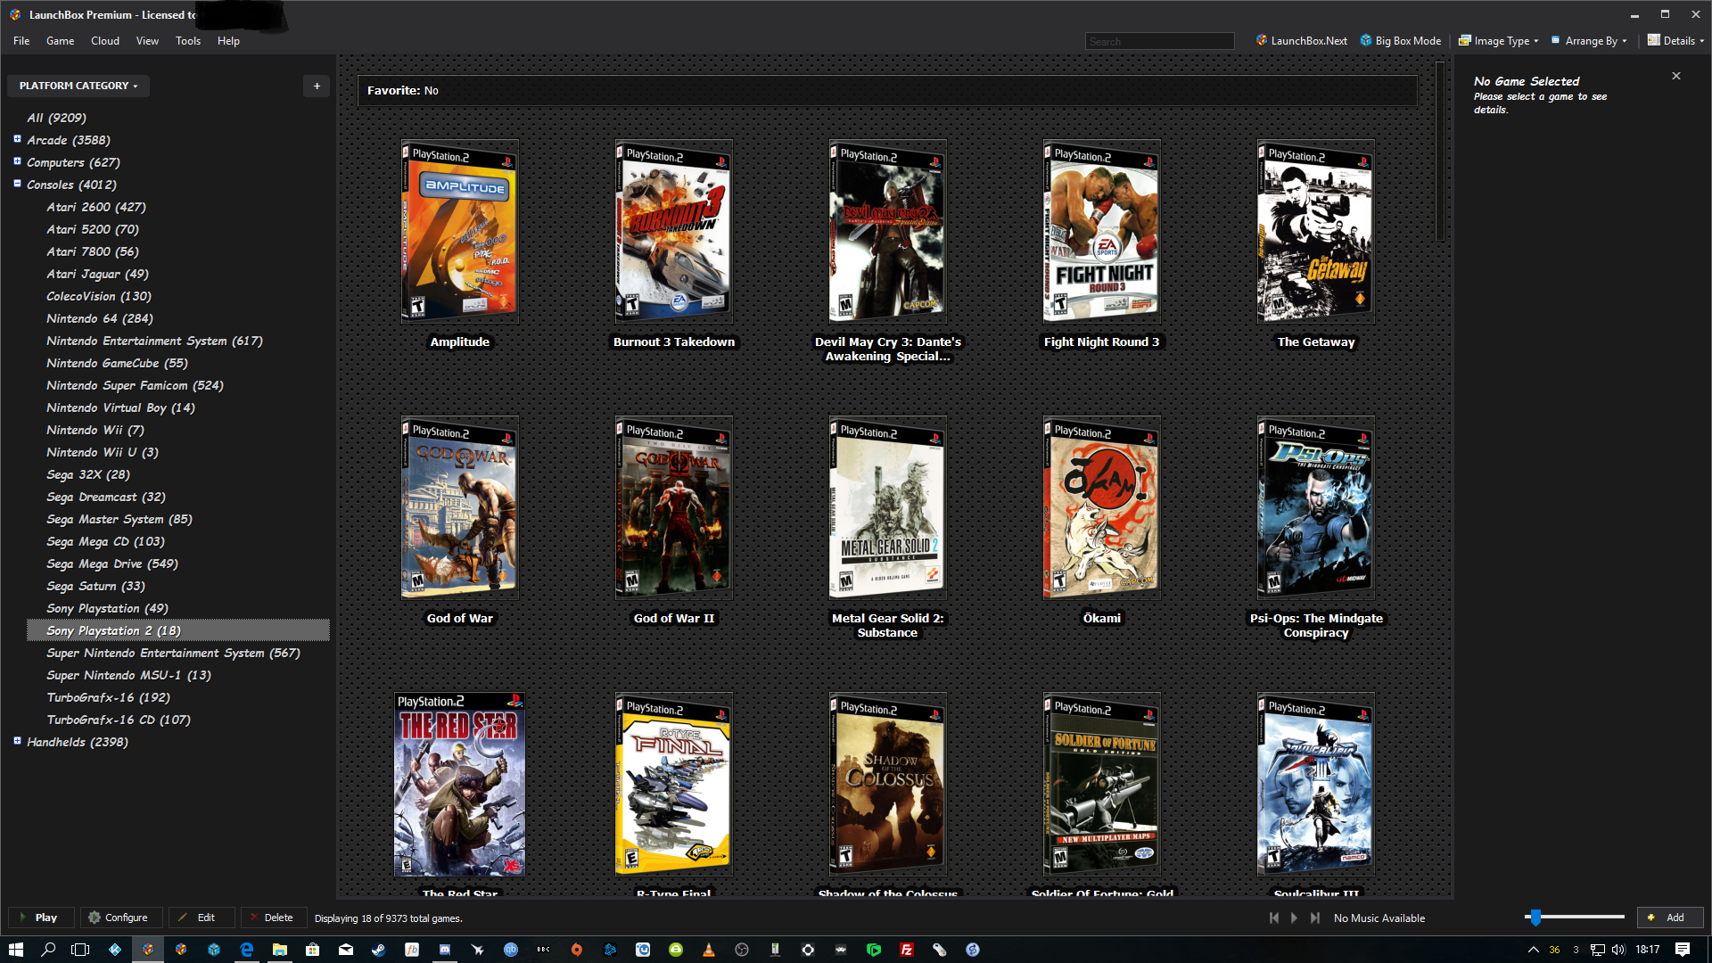Open the Details dropdown
The image size is (1712, 963).
coord(1675,41)
